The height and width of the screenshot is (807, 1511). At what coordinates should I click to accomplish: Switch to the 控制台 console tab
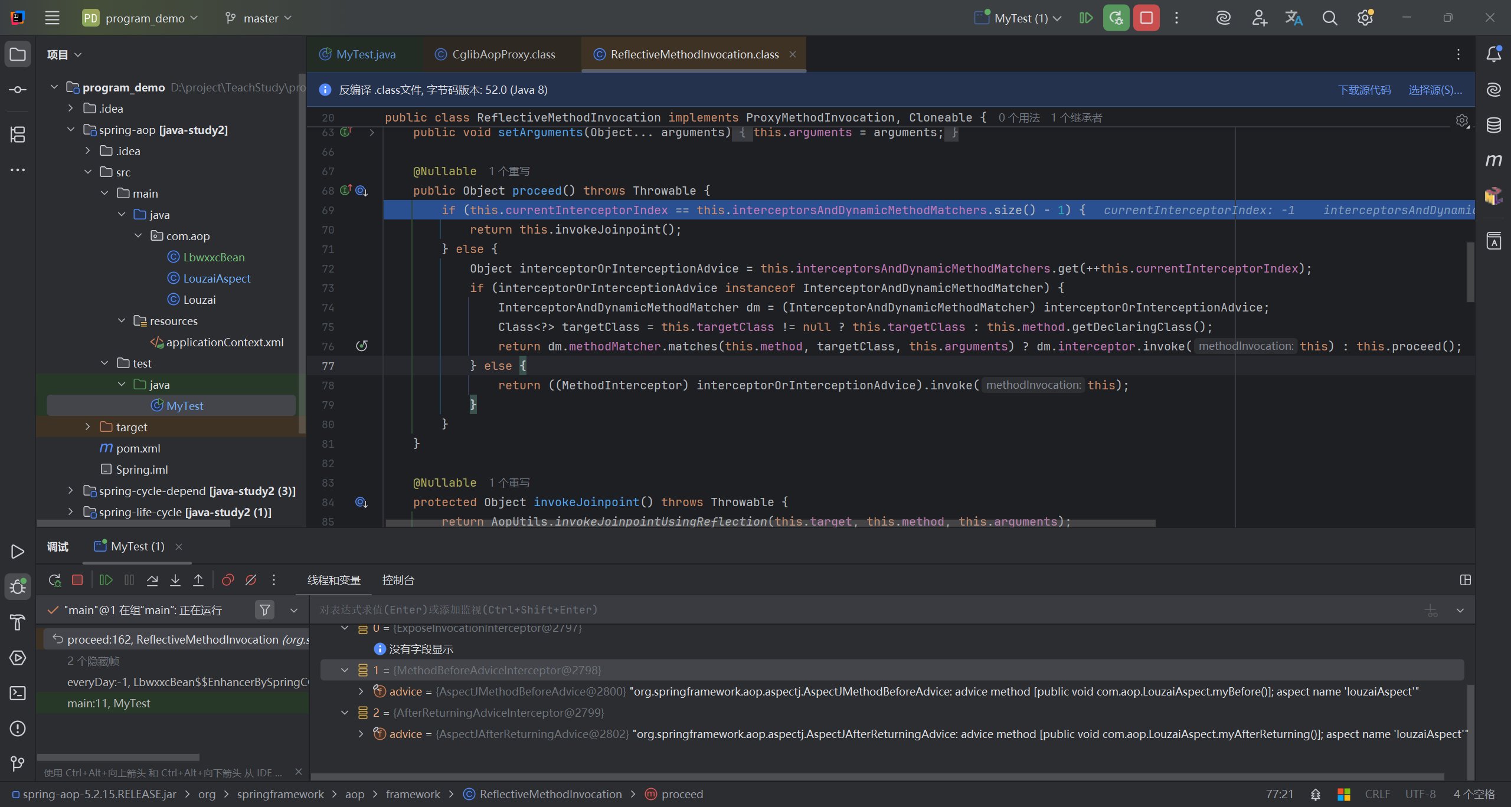tap(398, 580)
